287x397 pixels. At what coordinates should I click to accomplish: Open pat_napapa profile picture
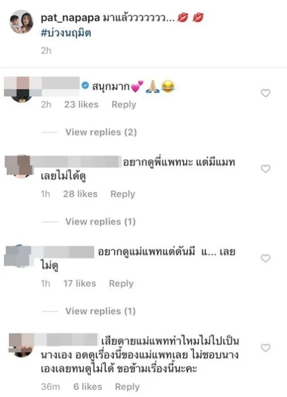tap(21, 22)
